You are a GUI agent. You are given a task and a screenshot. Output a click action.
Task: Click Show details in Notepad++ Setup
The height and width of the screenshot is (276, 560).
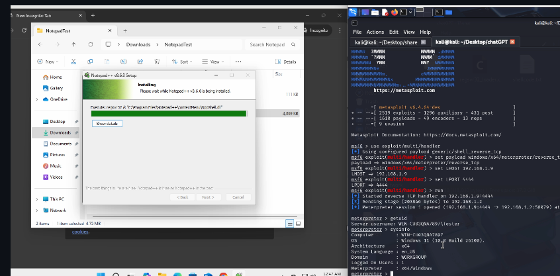[107, 124]
